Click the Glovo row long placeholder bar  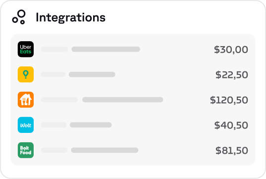point(92,74)
